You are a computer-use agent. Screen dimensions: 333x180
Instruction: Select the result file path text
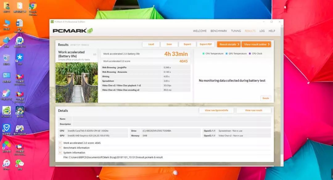[113, 157]
